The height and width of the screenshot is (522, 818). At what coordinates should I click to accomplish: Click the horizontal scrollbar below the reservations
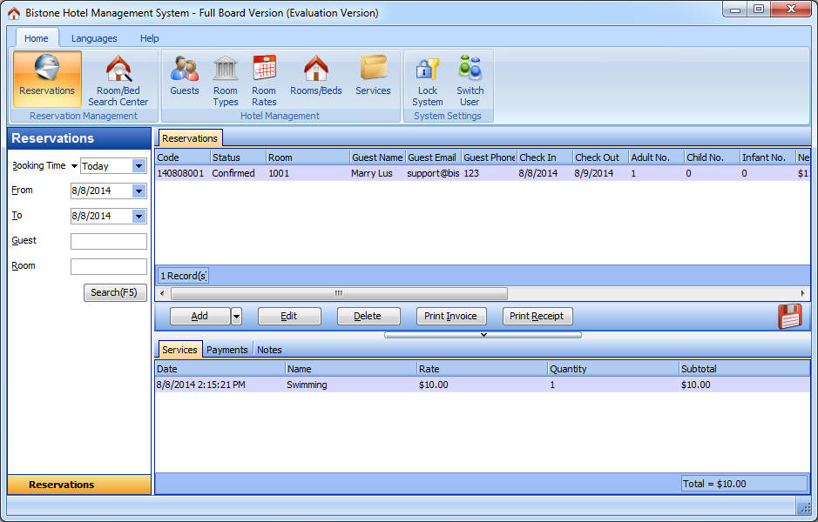pyautogui.click(x=338, y=294)
